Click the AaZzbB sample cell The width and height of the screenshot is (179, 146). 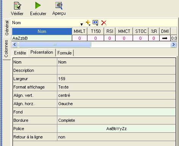[x=42, y=38]
